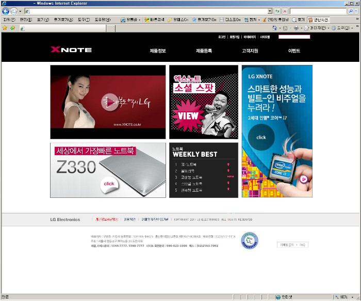Open the 도구(O) command bar dropdown
This screenshot has height=301, width=361.
342,28
